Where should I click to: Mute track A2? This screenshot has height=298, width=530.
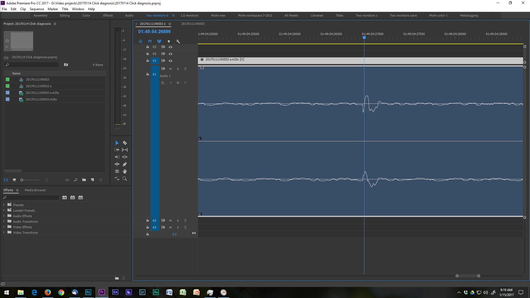(x=170, y=220)
